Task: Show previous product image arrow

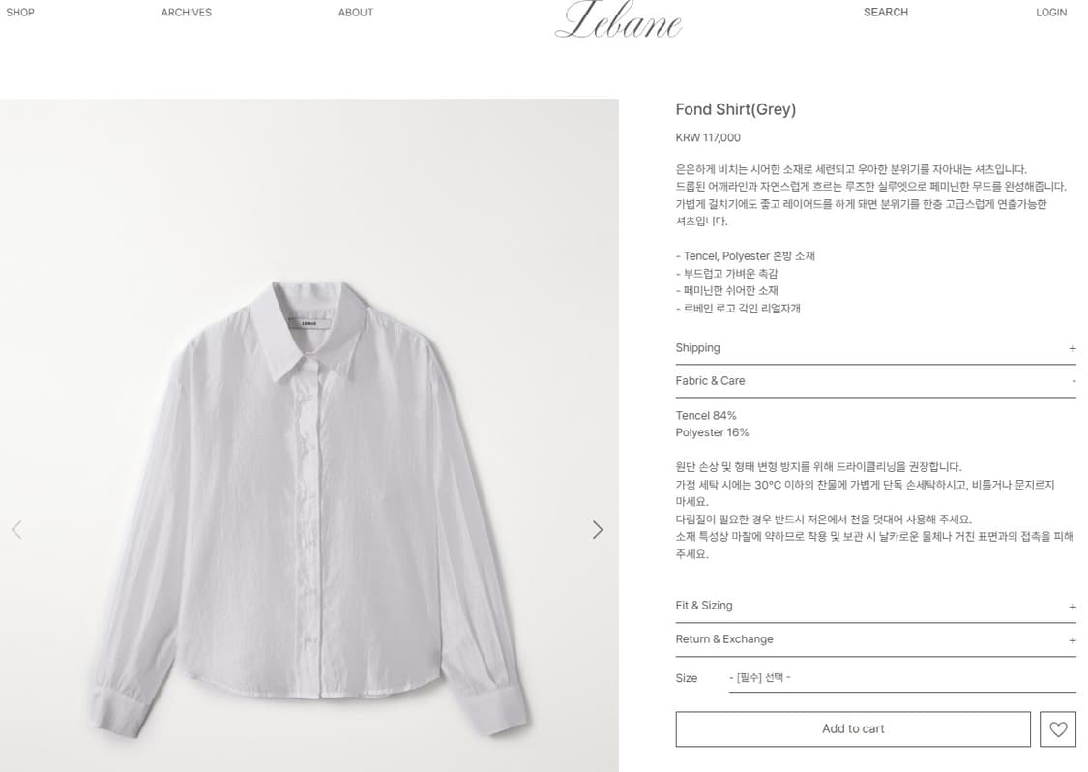Action: [16, 530]
